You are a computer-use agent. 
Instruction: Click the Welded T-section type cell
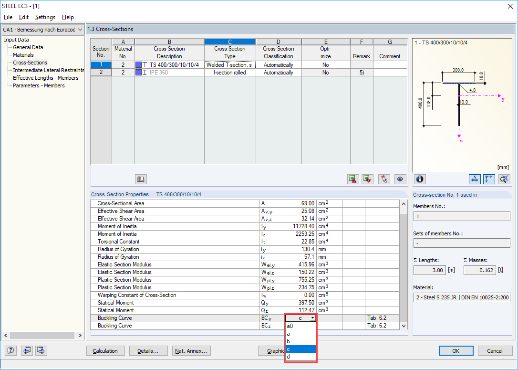(230, 65)
